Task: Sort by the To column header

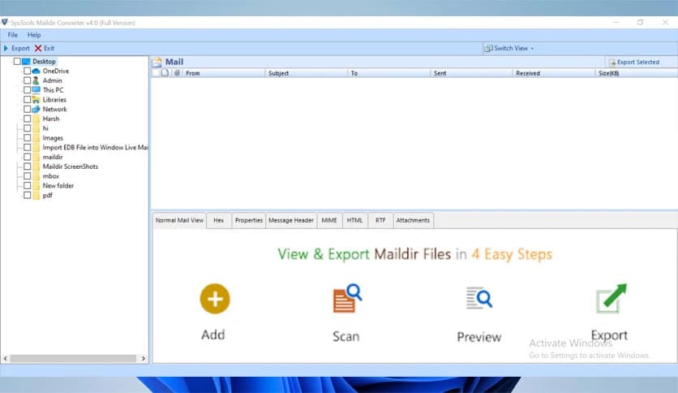Action: pos(388,73)
